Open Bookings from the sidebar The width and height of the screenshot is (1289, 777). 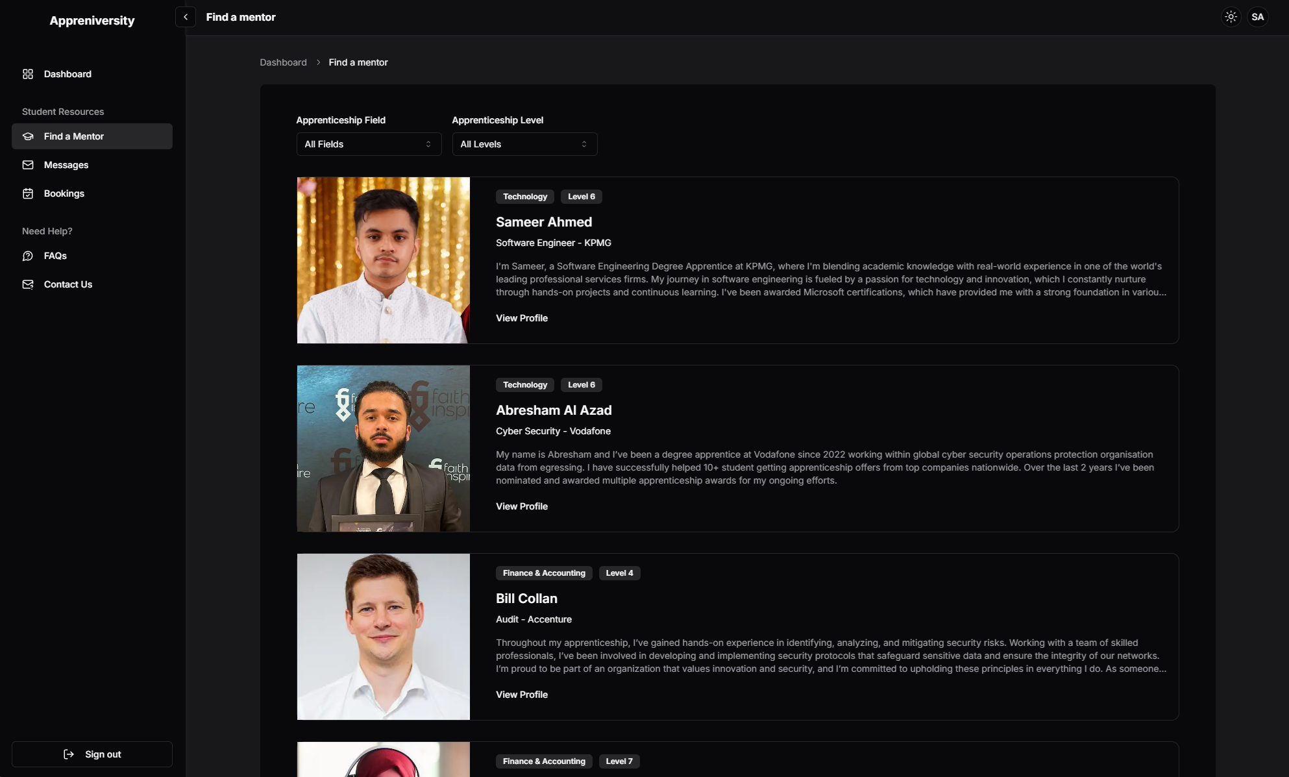tap(92, 193)
